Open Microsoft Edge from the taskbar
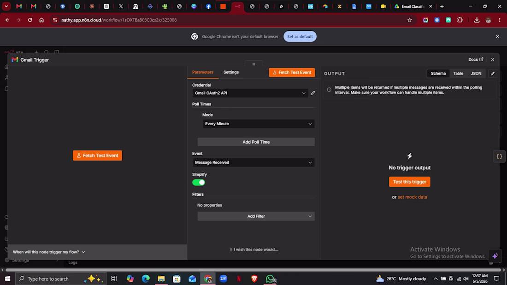The width and height of the screenshot is (507, 285). pyautogui.click(x=146, y=279)
